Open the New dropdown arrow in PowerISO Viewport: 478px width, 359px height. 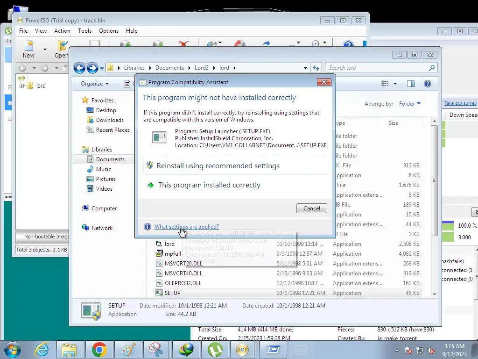tap(45, 50)
